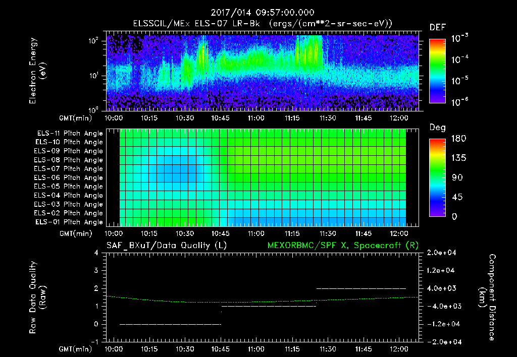Click the green dashed spacecraft SPF X curve
This screenshot has width=517, height=357.
tap(263, 302)
